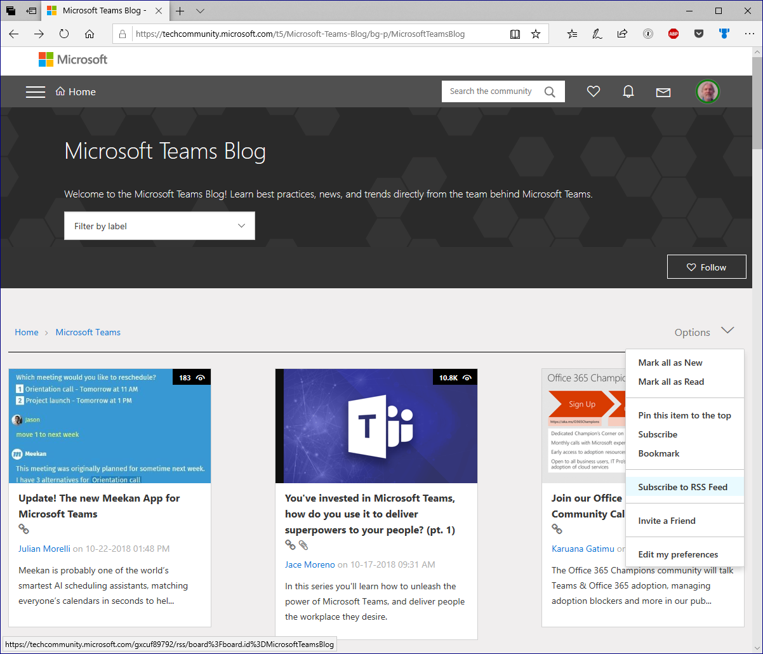
Task: Save the page with the Pocket icon
Action: click(x=699, y=33)
